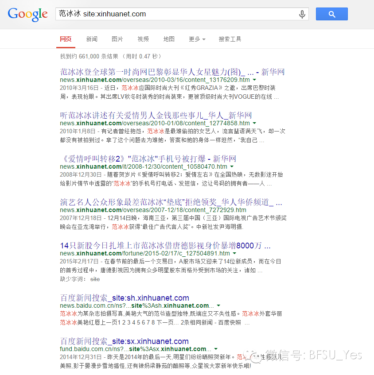The height and width of the screenshot is (375, 374).
Task: Click the struck-through 'site' missing word
Action: click(95, 279)
